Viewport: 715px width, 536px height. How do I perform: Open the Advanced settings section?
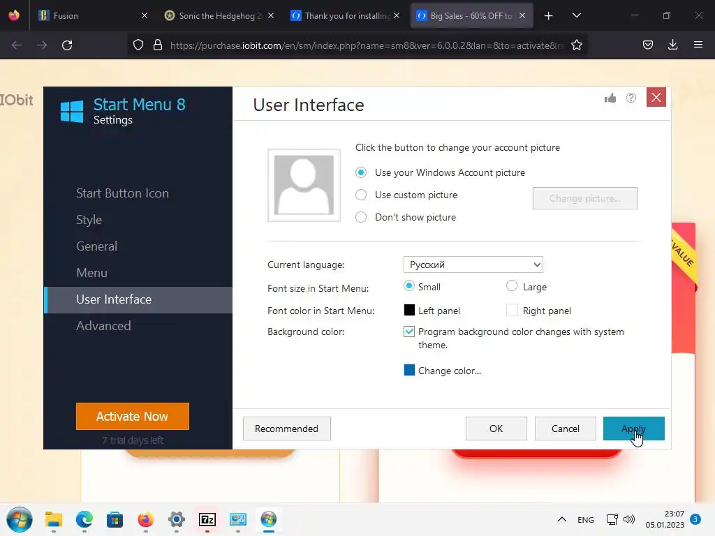click(x=103, y=326)
